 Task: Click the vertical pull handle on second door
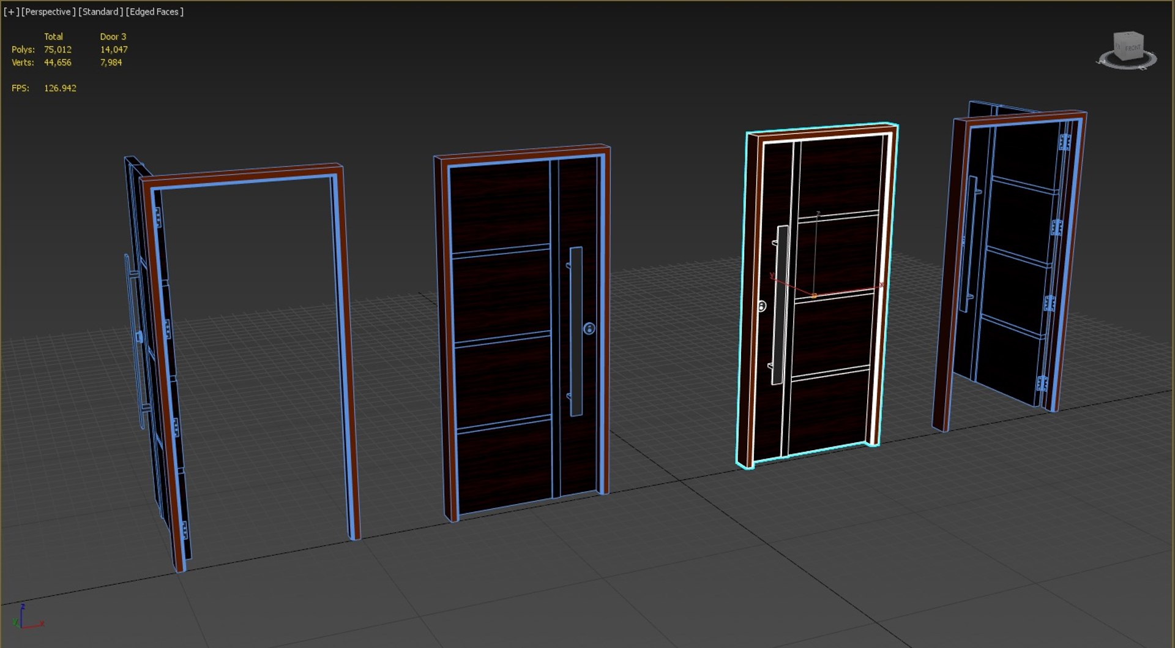[575, 331]
